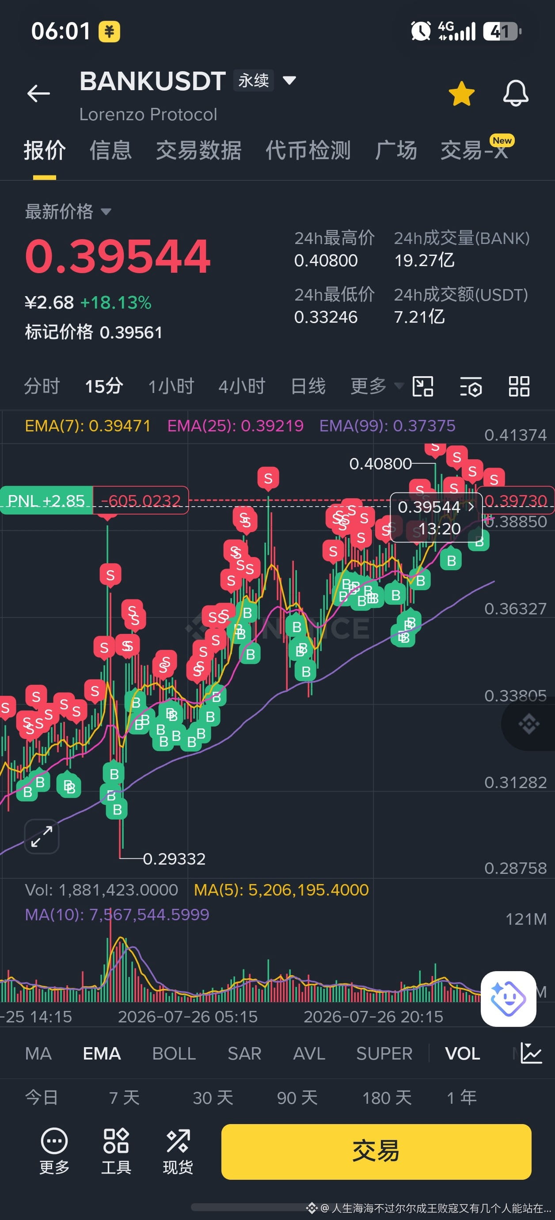This screenshot has height=1220, width=555.
Task: Select 4小时 chart interval
Action: [x=242, y=386]
